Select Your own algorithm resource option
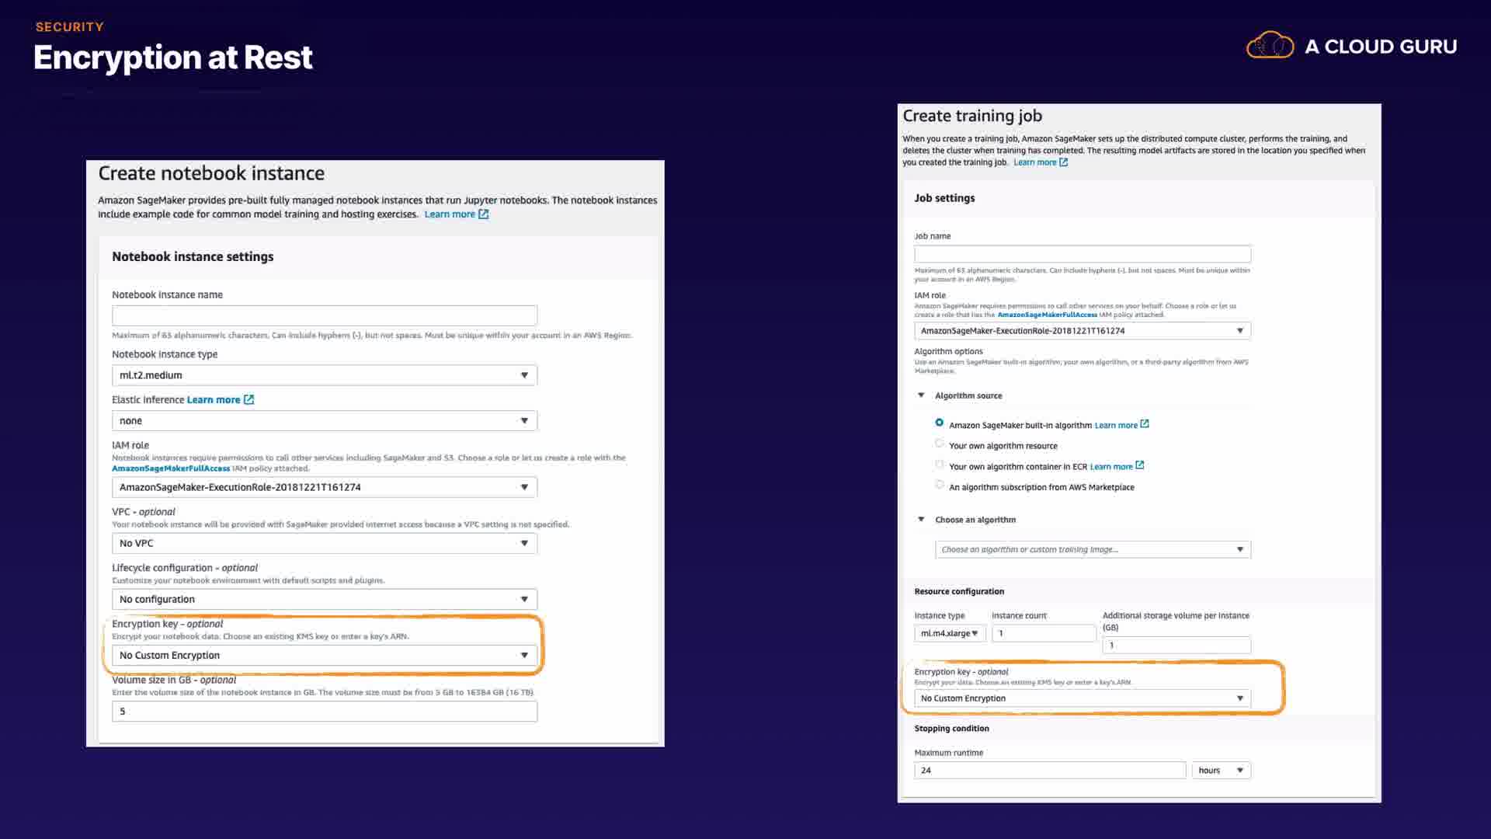 [x=939, y=444]
